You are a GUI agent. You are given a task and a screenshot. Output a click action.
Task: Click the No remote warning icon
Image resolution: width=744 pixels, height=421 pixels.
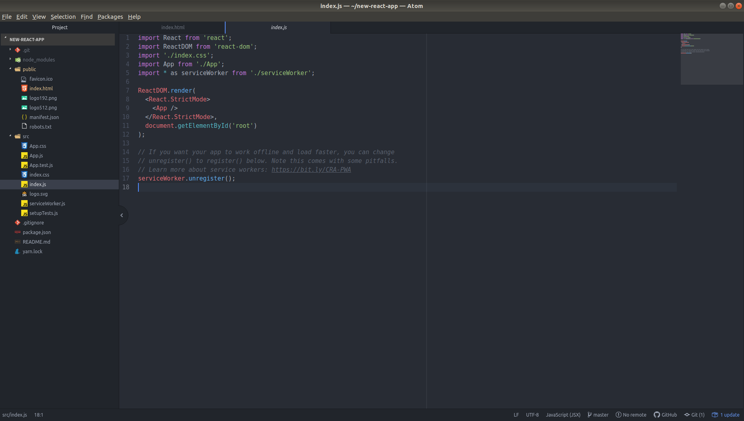coord(618,415)
